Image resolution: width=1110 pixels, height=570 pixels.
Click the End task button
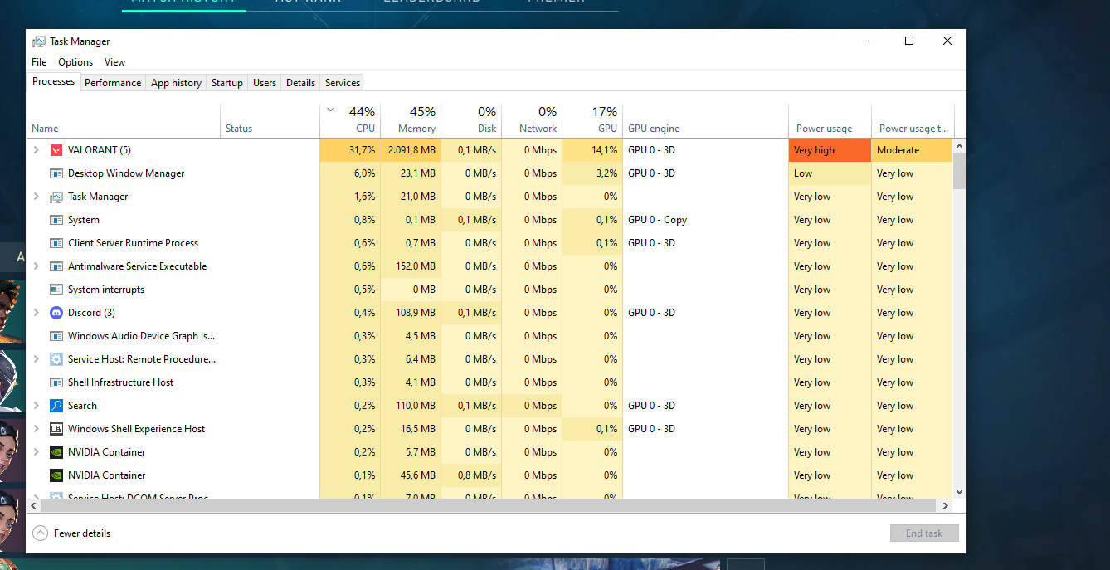tap(924, 533)
